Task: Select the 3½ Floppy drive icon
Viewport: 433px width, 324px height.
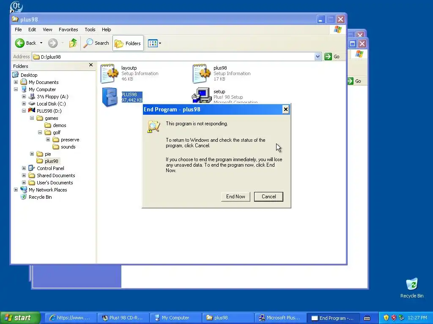Action: click(x=32, y=97)
